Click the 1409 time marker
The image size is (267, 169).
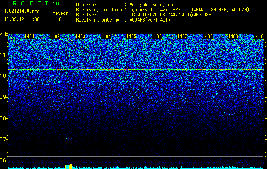(x=233, y=36)
